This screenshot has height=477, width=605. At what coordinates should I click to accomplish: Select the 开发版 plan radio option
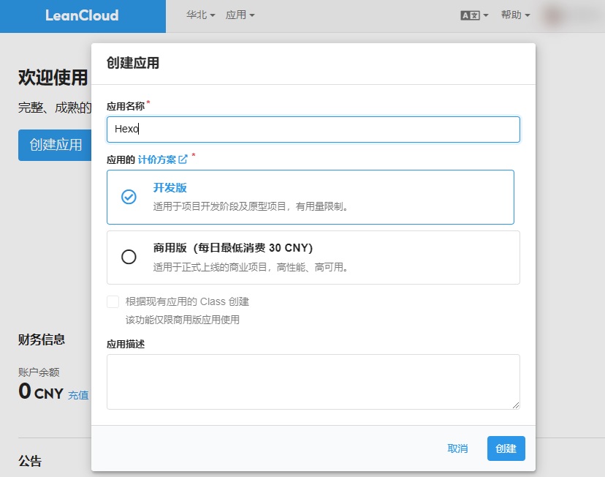pos(129,197)
